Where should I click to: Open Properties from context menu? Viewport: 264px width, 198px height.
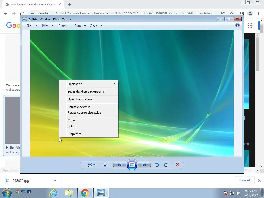click(x=88, y=134)
